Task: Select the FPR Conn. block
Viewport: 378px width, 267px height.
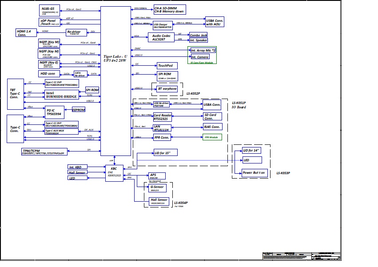Action: coord(162,137)
